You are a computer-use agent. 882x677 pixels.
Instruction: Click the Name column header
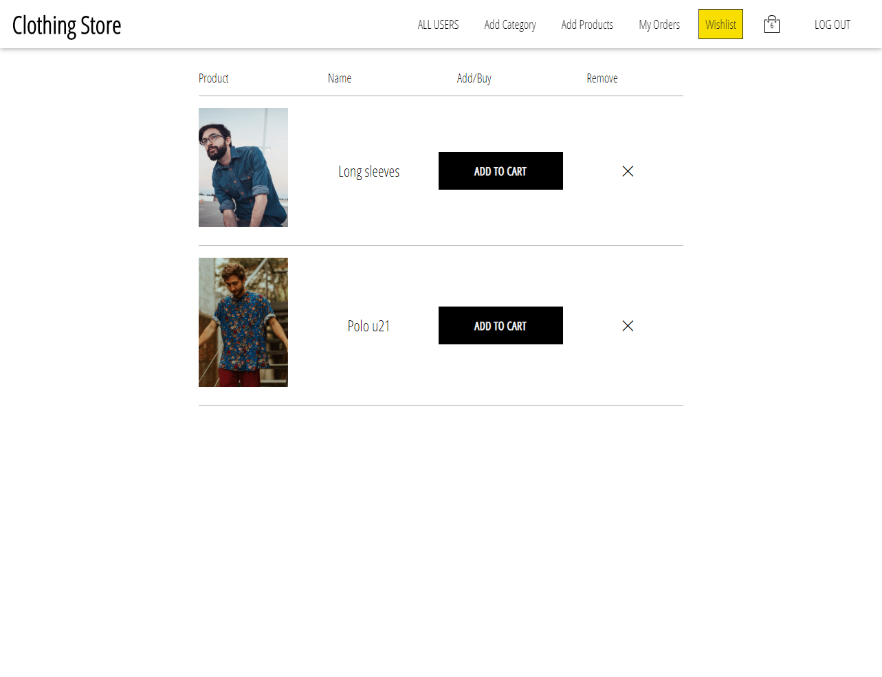click(340, 78)
